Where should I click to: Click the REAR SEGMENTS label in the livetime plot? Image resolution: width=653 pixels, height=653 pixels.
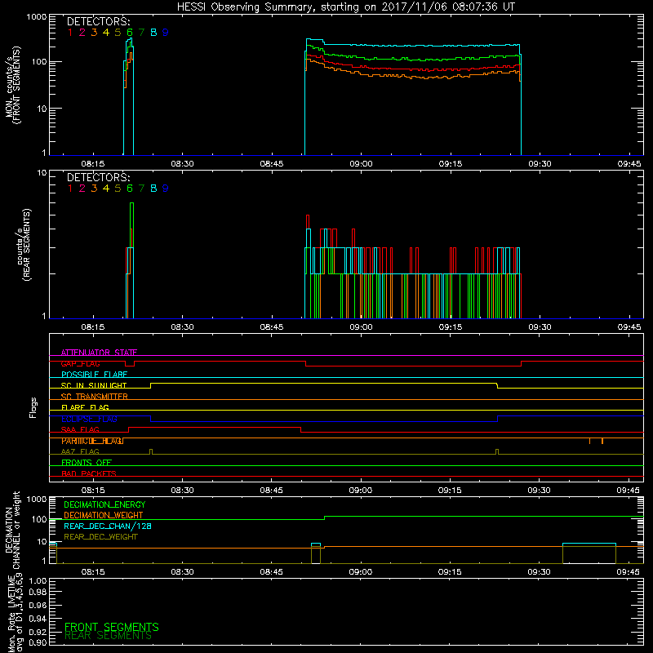pyautogui.click(x=108, y=636)
